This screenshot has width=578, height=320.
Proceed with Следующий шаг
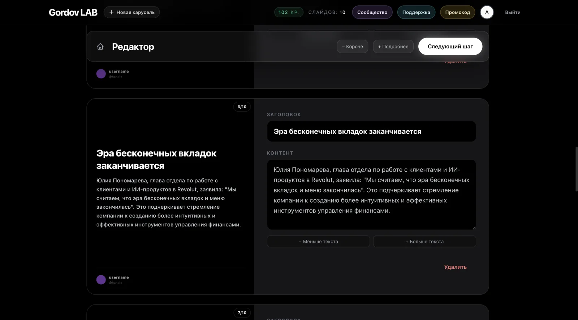450,47
